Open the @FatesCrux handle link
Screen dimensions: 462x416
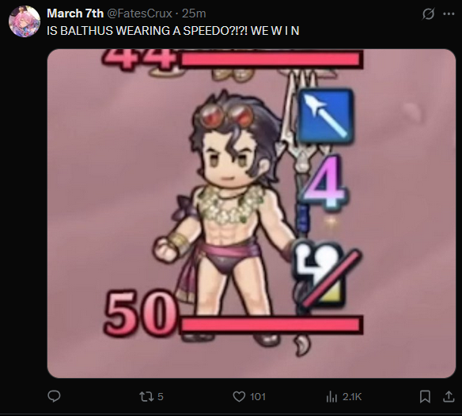139,13
